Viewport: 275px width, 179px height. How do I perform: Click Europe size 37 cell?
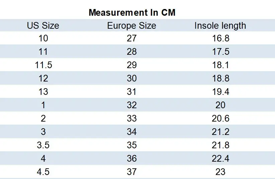tap(132, 172)
